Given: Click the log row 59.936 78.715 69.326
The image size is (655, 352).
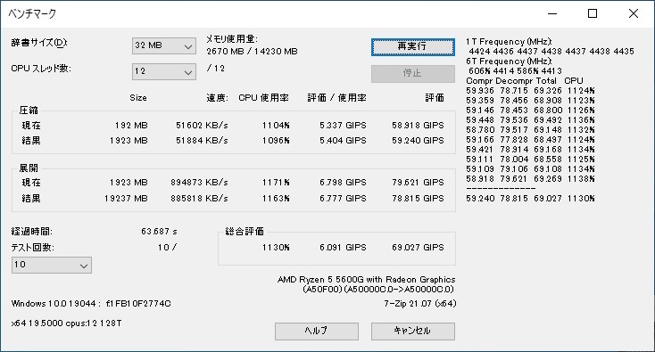Looking at the screenshot, I should (x=531, y=91).
